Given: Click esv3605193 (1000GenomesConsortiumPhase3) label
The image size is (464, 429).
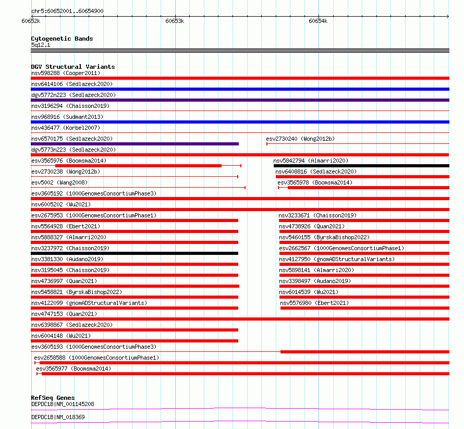Looking at the screenshot, I should (94, 347).
